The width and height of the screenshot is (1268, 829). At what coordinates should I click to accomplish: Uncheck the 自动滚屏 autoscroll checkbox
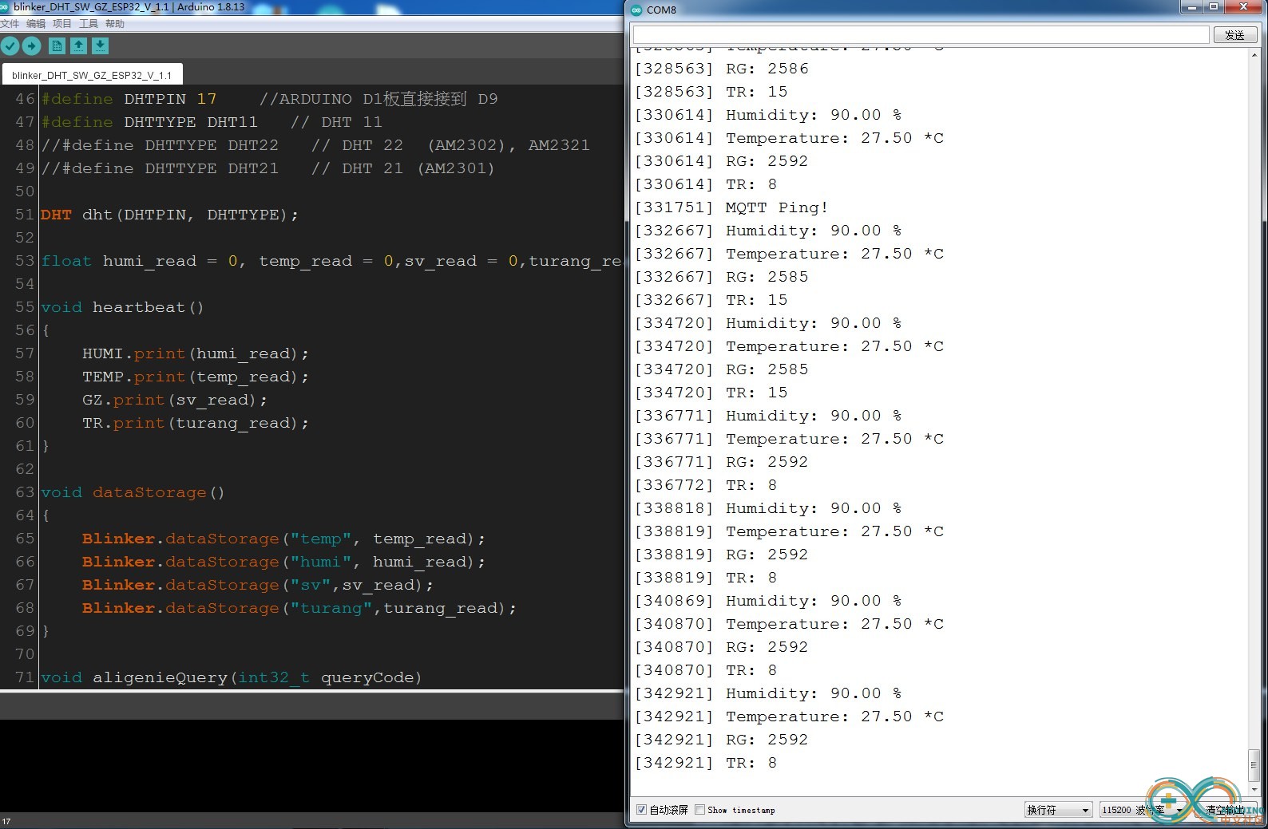coord(641,810)
